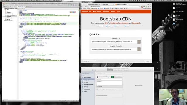Viewport: 187px width, 105px height.
Task: Click the Summary field in GitHub client
Action: tap(109, 79)
